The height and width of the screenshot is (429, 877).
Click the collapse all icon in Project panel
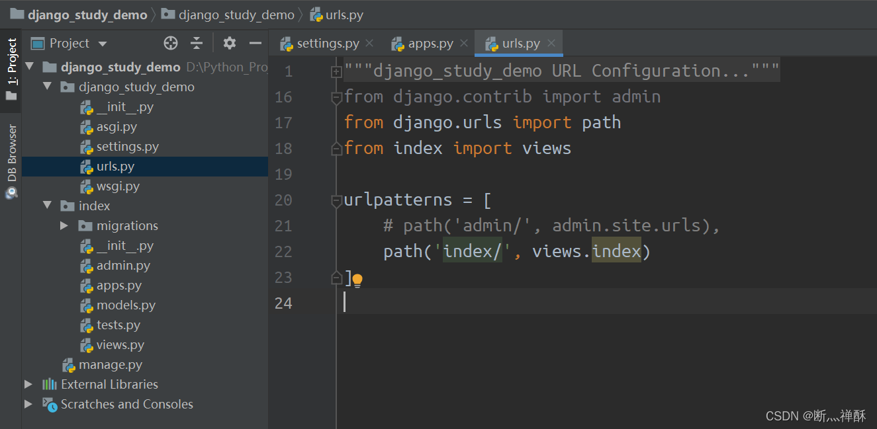(197, 44)
